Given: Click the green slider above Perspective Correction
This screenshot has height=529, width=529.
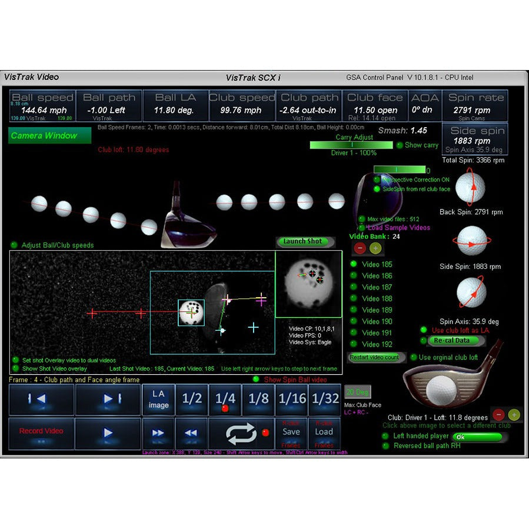Looking at the screenshot, I should 400,169.
